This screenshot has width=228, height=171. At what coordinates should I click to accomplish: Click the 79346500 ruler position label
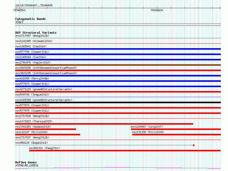(x=19, y=10)
